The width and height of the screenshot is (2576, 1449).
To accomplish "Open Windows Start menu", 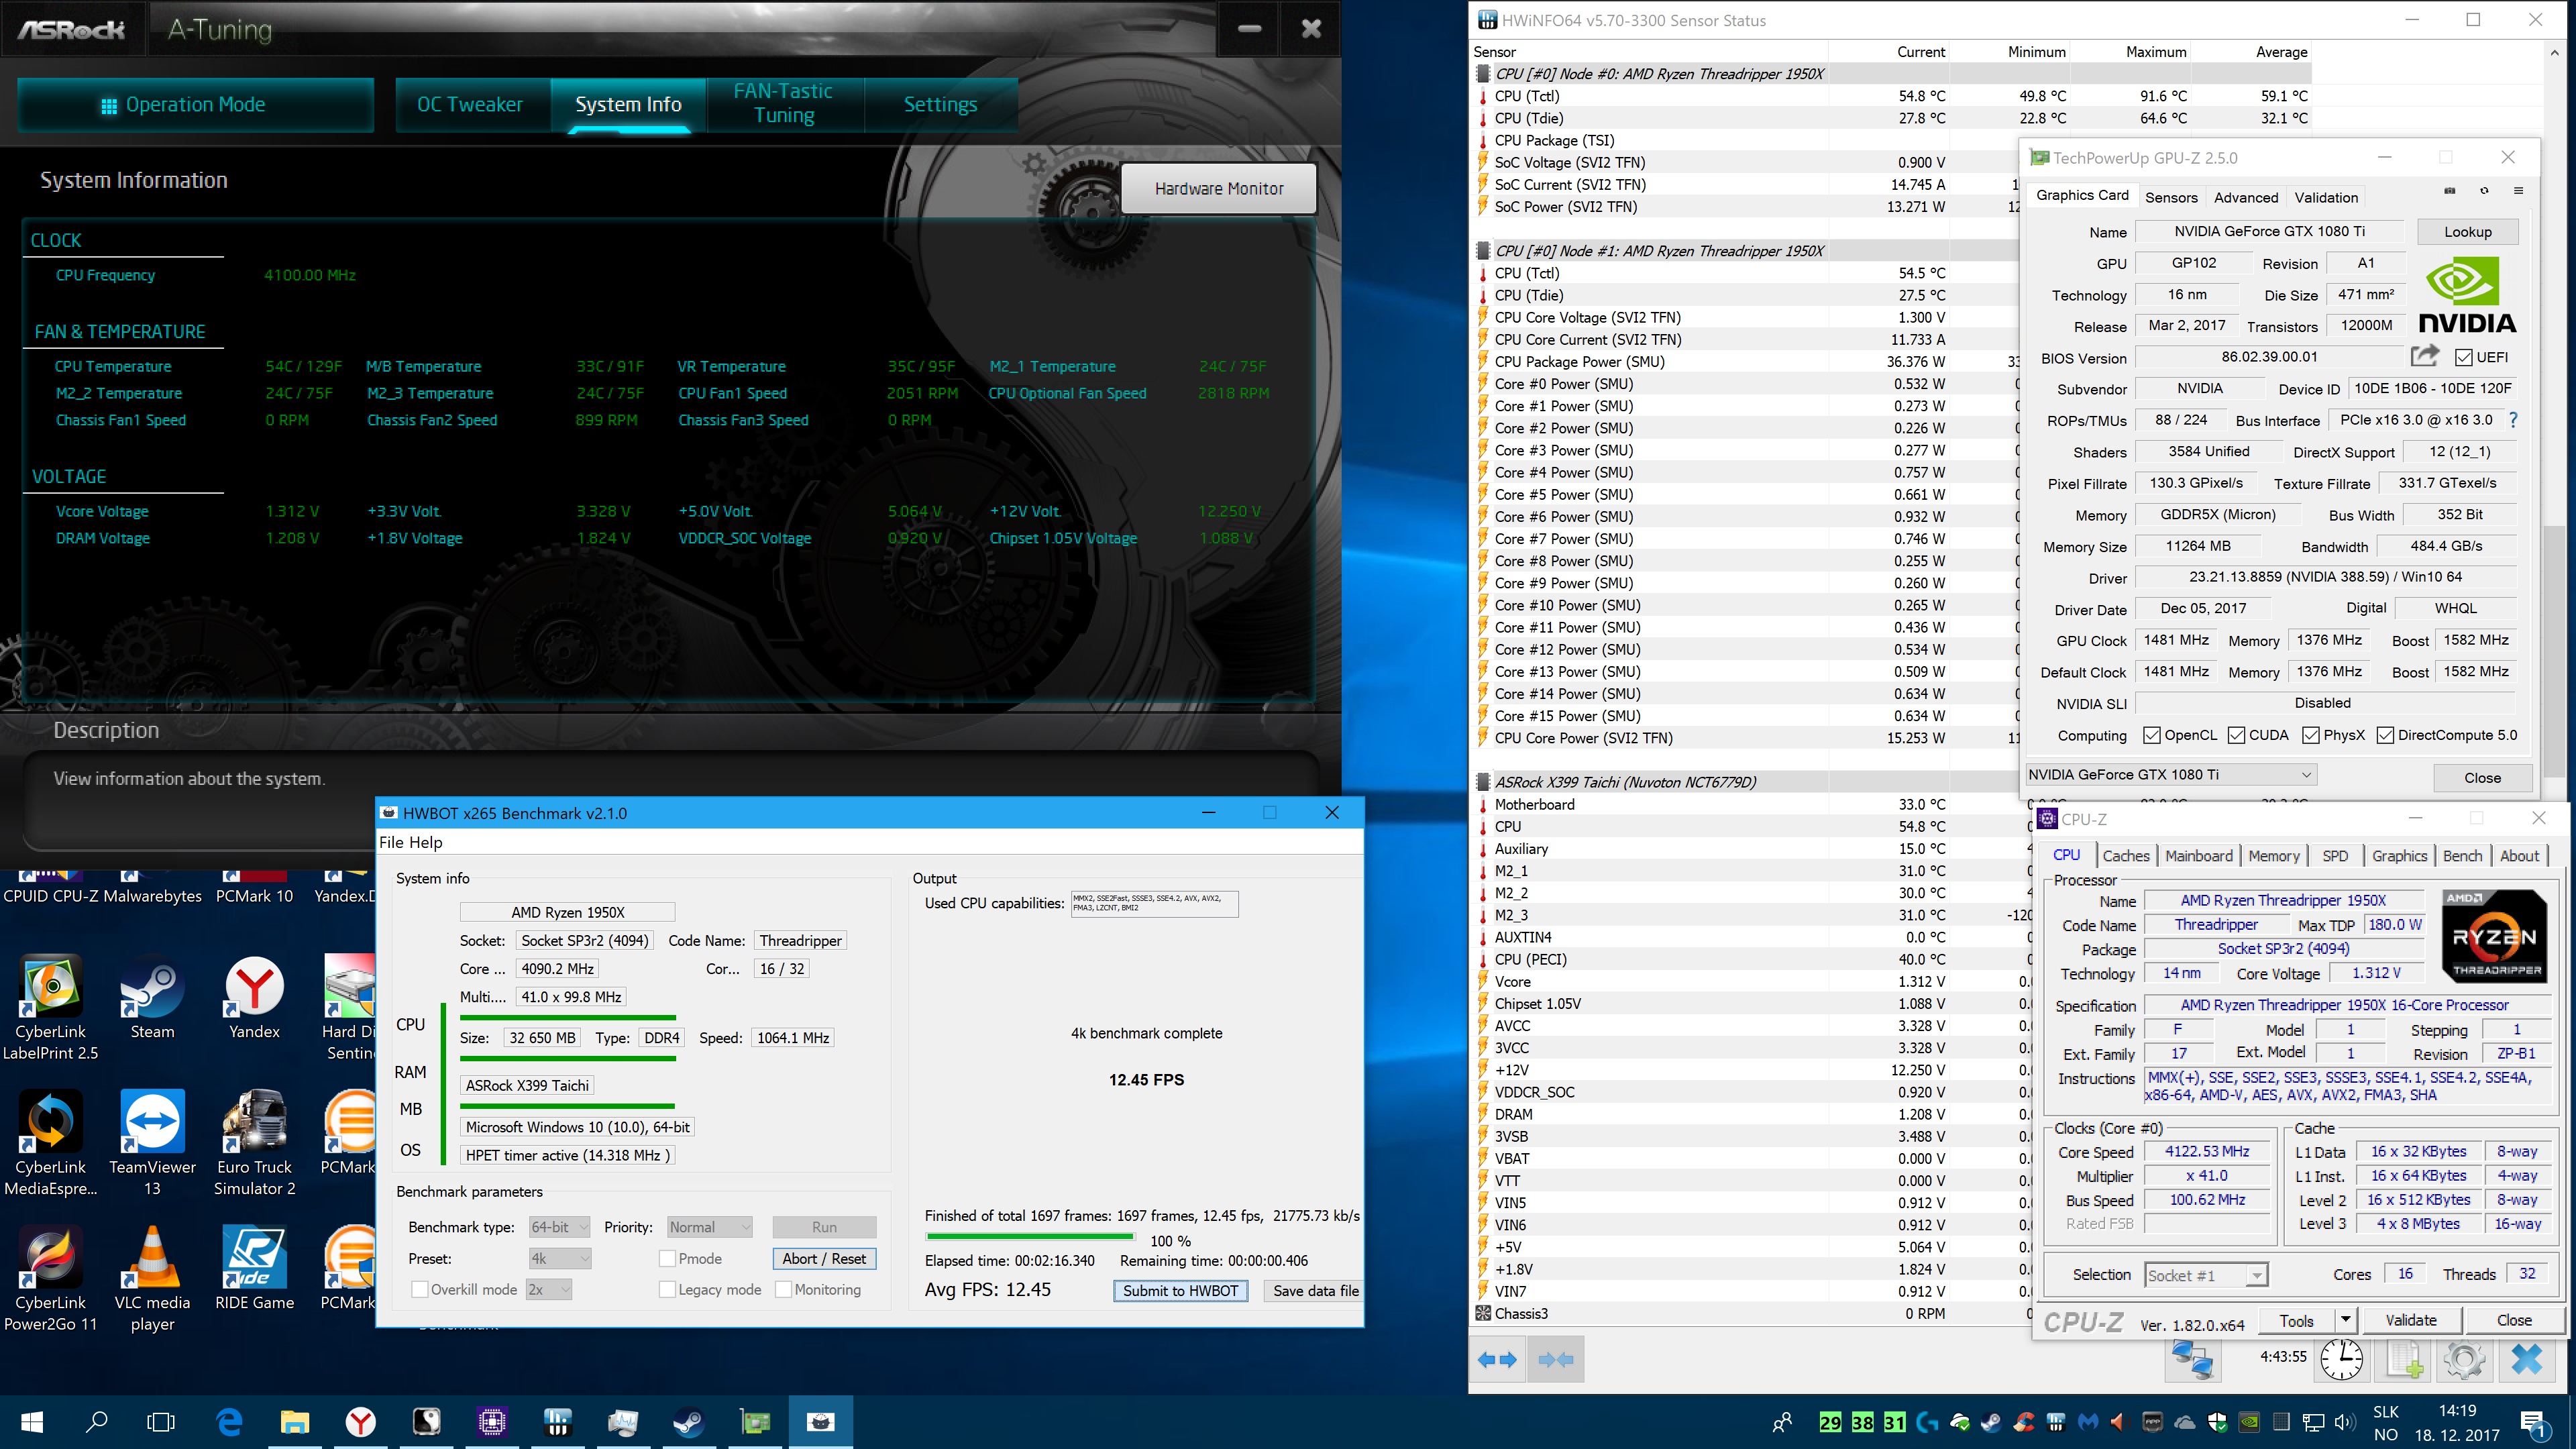I will (x=32, y=1421).
